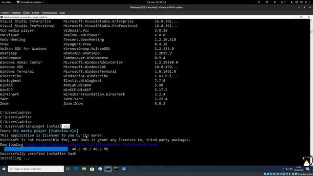Click version '1.22.4' for Yarn
Image resolution: width=313 pixels, height=176 pixels.
[161, 99]
